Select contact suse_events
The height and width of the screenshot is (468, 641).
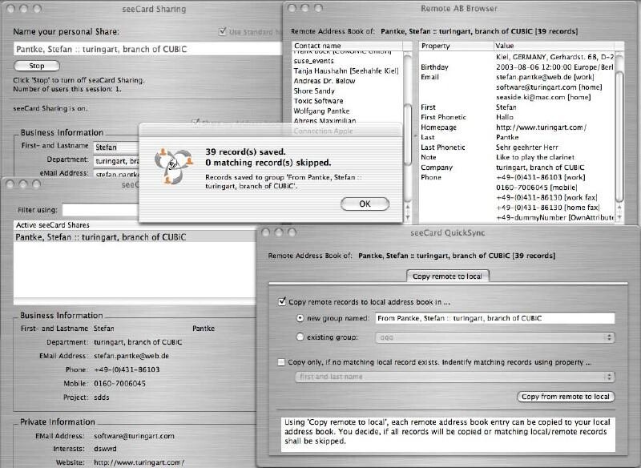click(313, 61)
